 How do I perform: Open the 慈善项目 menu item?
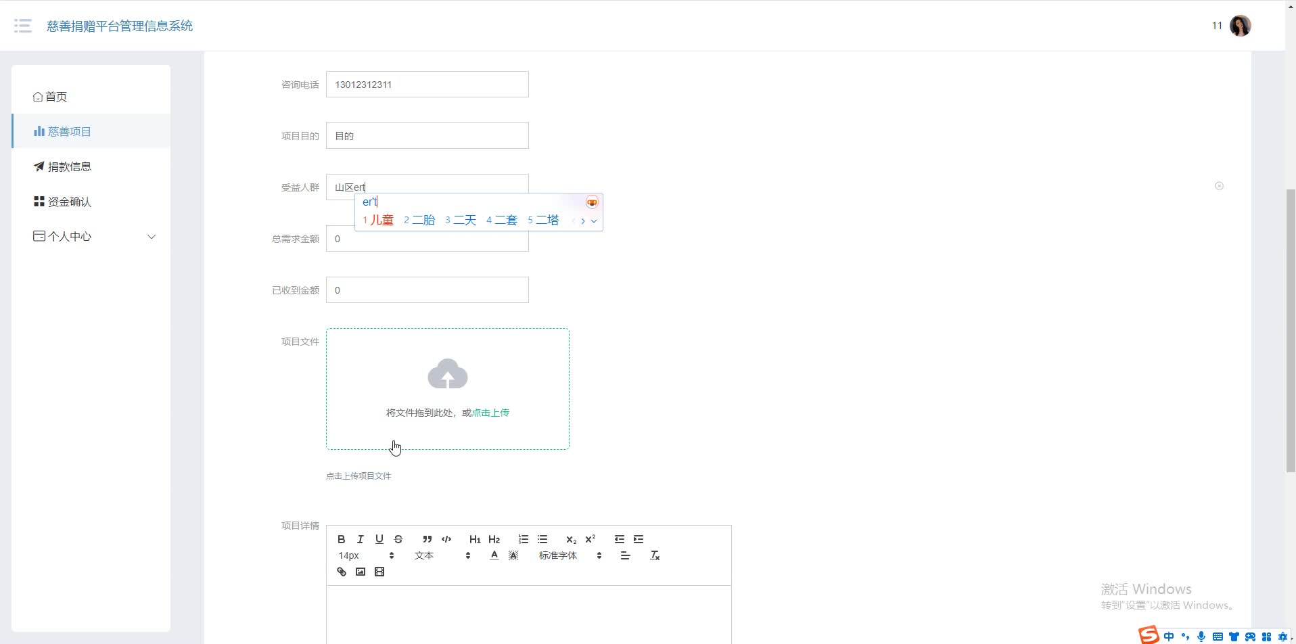point(91,131)
